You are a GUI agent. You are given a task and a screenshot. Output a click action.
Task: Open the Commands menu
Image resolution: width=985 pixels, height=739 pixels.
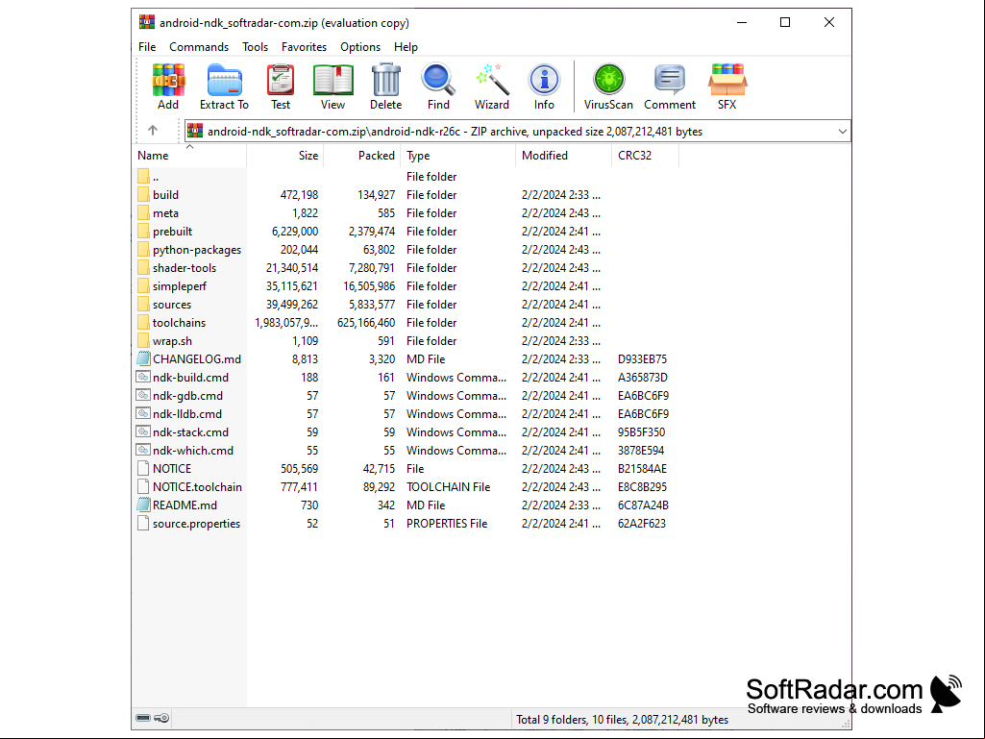coord(199,47)
